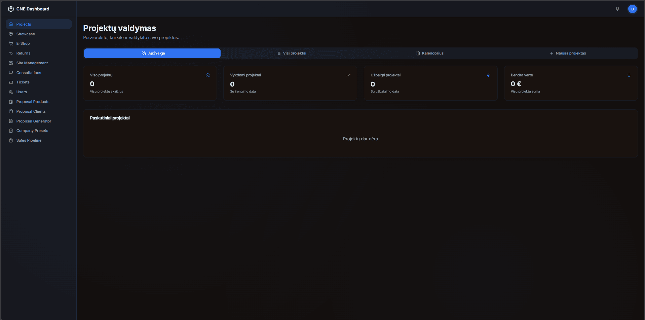The image size is (645, 320).
Task: Click the lightning icon on Užbaigti projektai card
Action: point(489,75)
